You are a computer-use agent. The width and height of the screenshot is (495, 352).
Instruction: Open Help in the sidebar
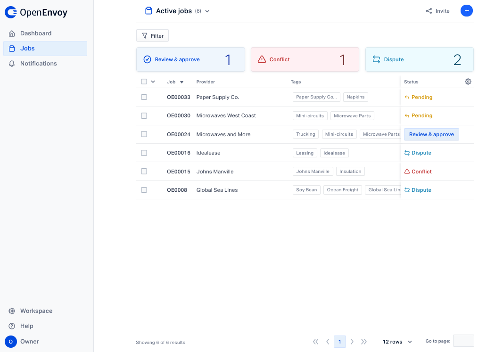pos(45,326)
